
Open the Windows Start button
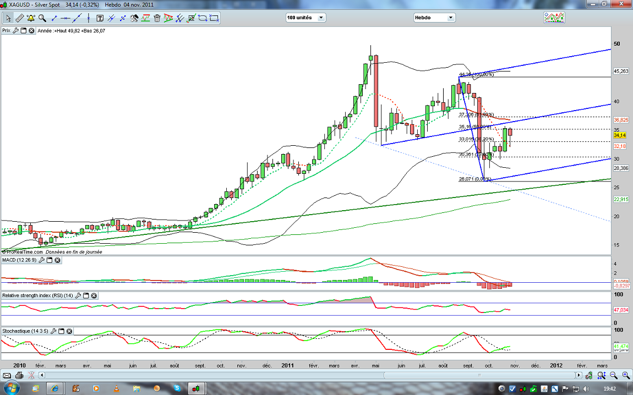point(12,388)
